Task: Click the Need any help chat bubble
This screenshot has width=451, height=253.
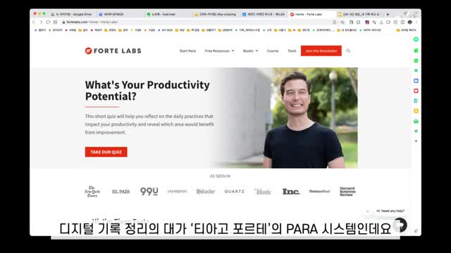Action: pyautogui.click(x=390, y=211)
